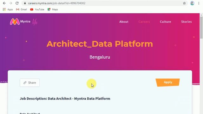The height and width of the screenshot is (114, 203).
Task: Click the Myntra life script logo text
Action: coord(35,22)
